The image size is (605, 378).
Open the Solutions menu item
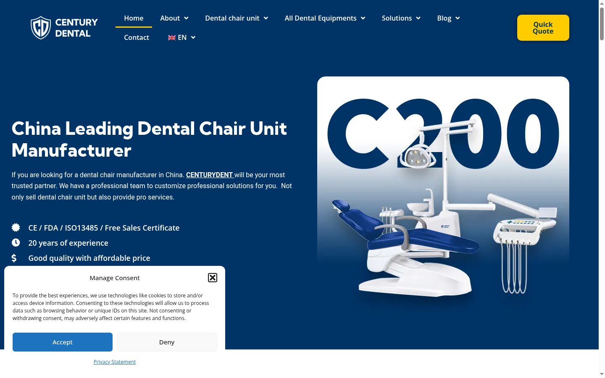click(x=397, y=18)
